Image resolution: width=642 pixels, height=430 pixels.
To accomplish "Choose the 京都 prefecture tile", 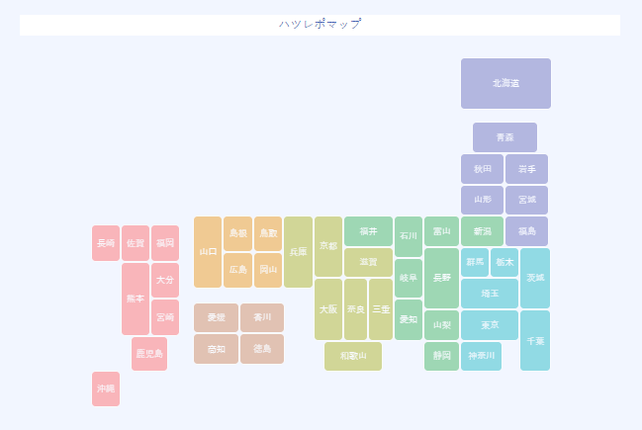I will (x=328, y=246).
